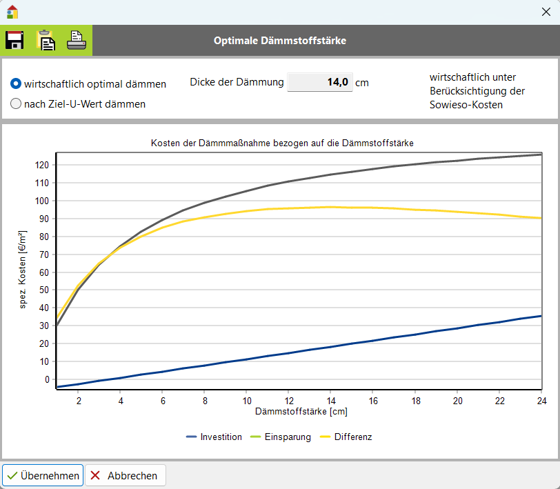The image size is (560, 489).
Task: Click the house app icon in title bar
Action: click(12, 12)
